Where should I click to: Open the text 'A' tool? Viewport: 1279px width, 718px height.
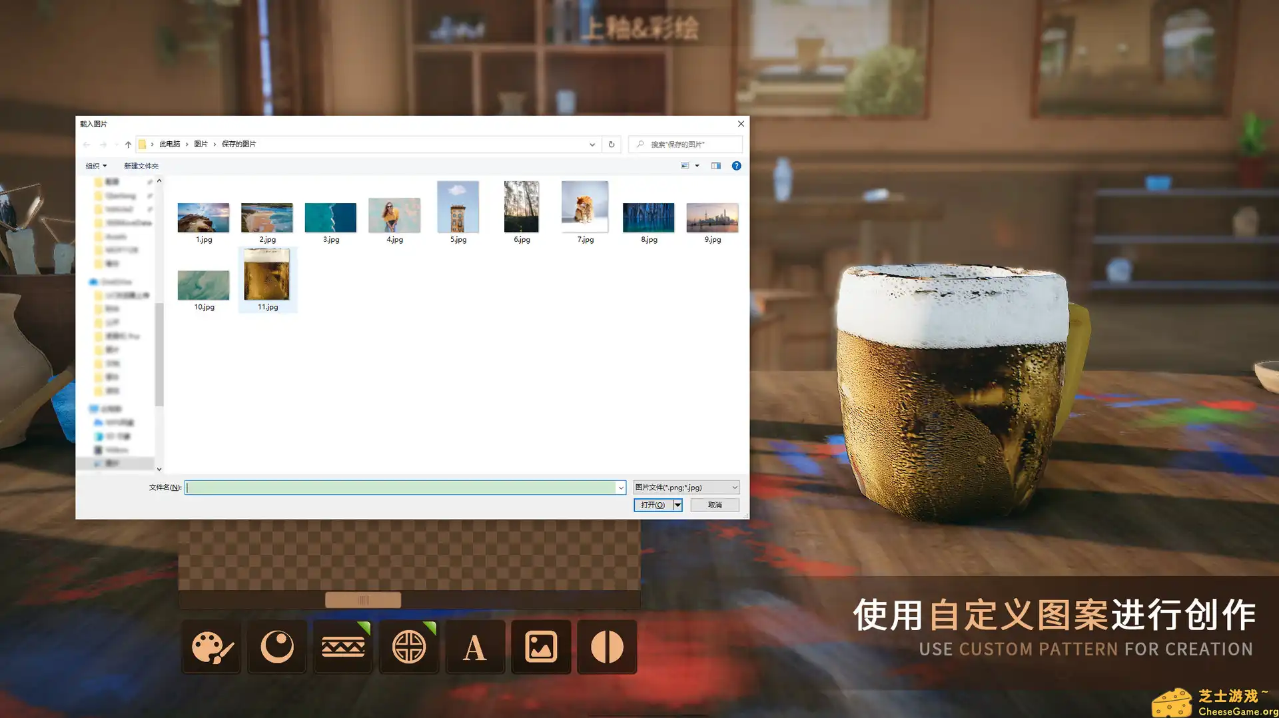(x=474, y=646)
